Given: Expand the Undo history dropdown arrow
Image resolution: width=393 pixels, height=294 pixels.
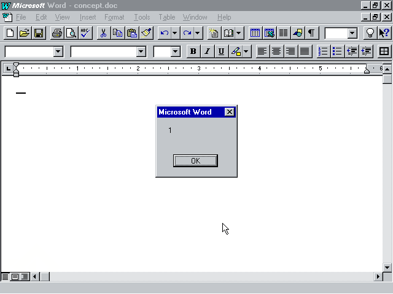Looking at the screenshot, I should [174, 33].
